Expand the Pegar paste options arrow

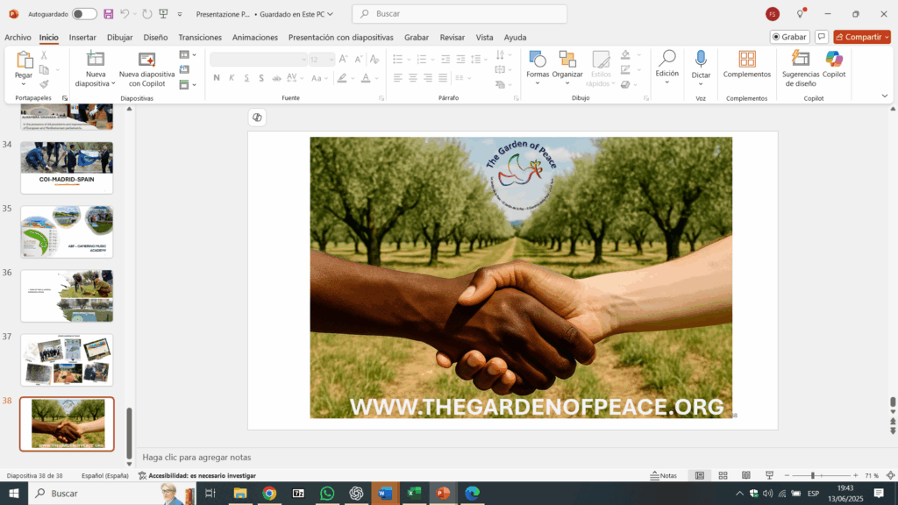click(24, 85)
